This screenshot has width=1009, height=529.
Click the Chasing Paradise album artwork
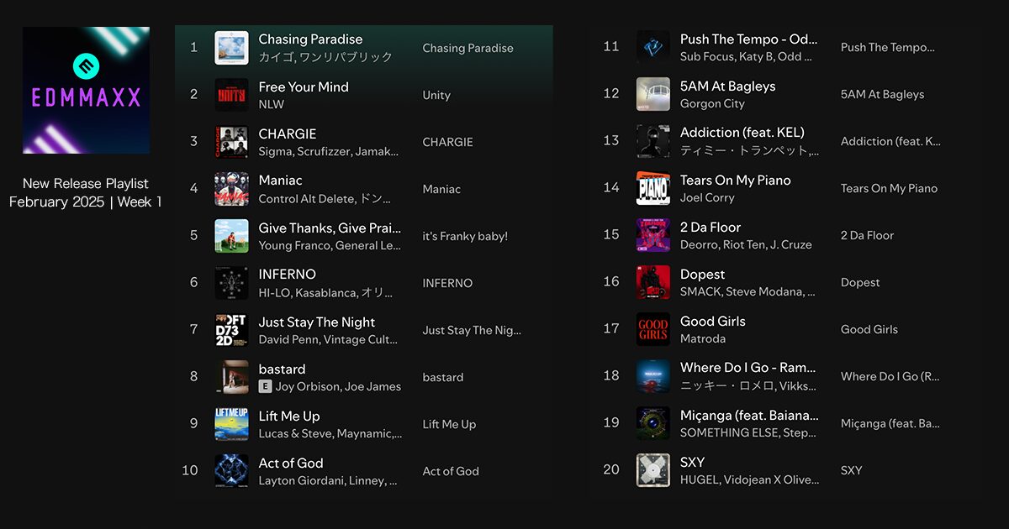coord(231,48)
